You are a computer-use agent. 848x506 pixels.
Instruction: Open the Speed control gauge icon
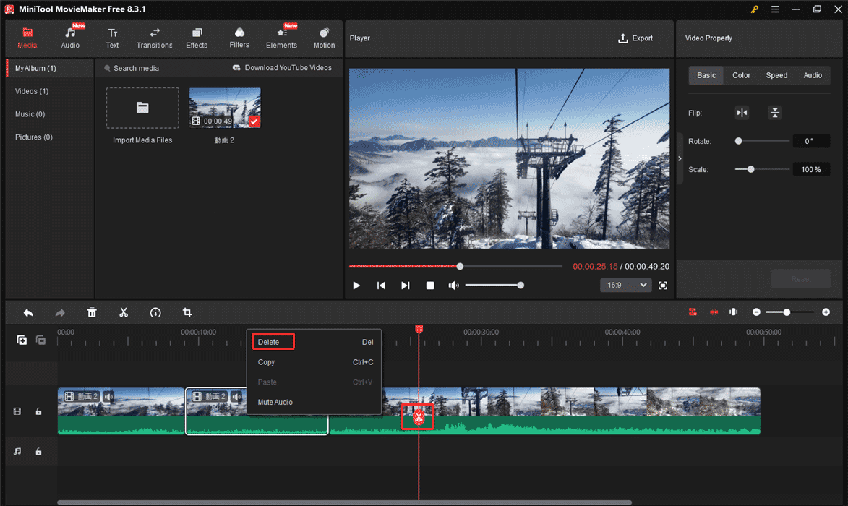pyautogui.click(x=155, y=312)
